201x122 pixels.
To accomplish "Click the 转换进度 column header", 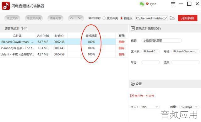I will click(91, 35).
